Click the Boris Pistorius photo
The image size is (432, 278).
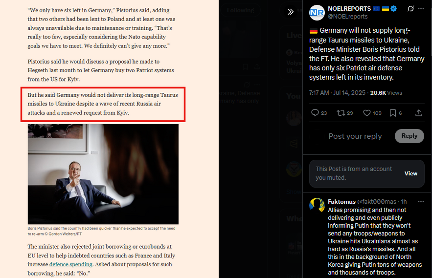(x=103, y=174)
